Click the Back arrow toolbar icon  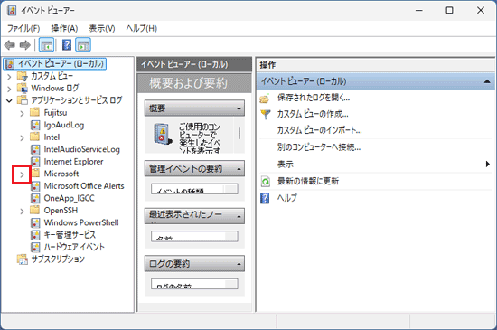pyautogui.click(x=10, y=45)
